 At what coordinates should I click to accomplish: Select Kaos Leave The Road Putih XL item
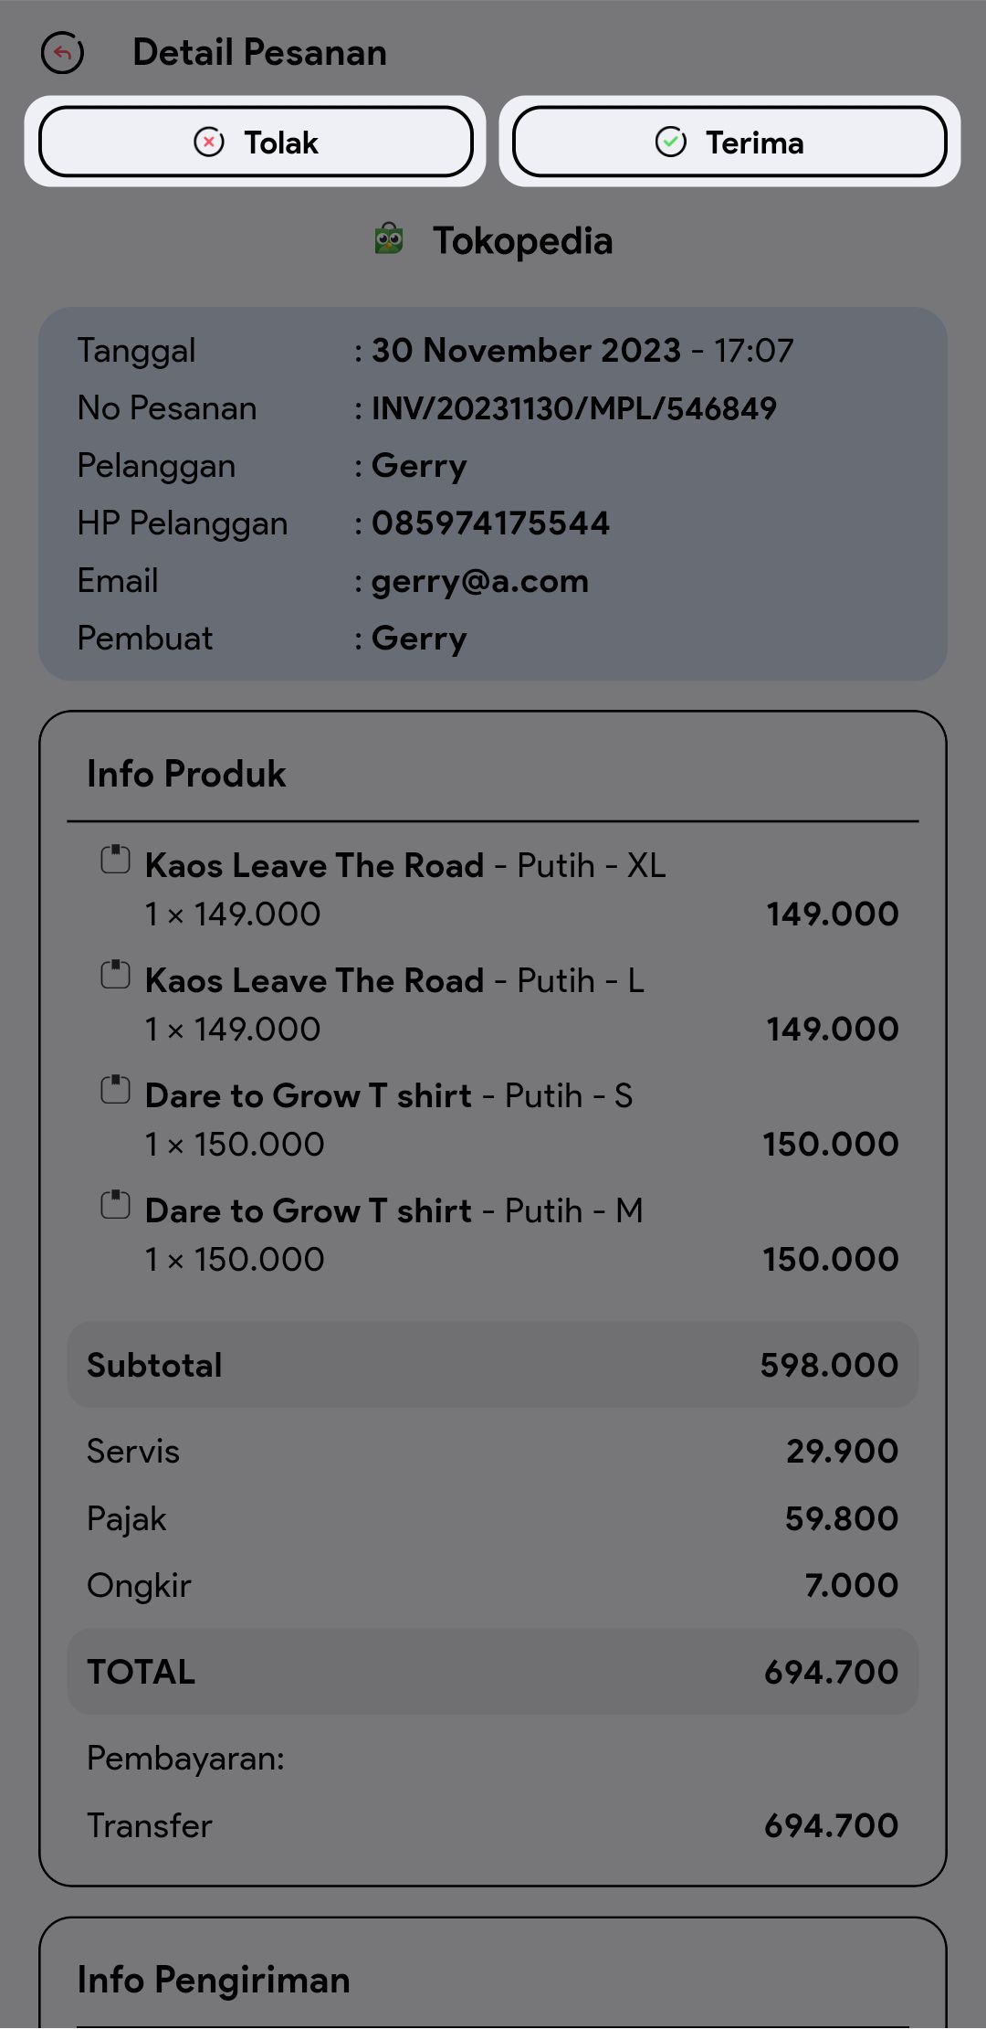coord(405,866)
